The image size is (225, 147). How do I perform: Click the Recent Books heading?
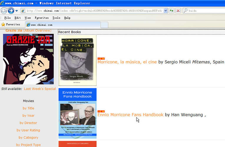click(70, 32)
